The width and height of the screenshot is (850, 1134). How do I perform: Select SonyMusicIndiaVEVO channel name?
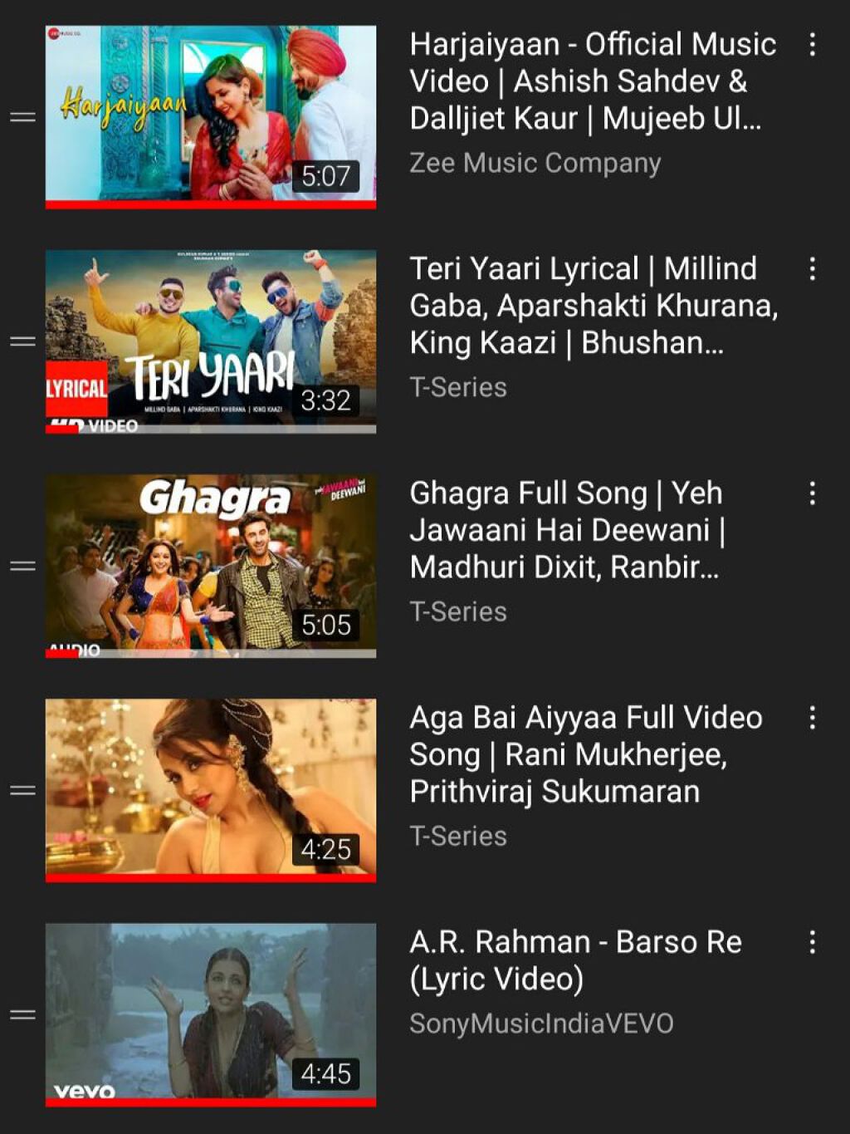[541, 1024]
